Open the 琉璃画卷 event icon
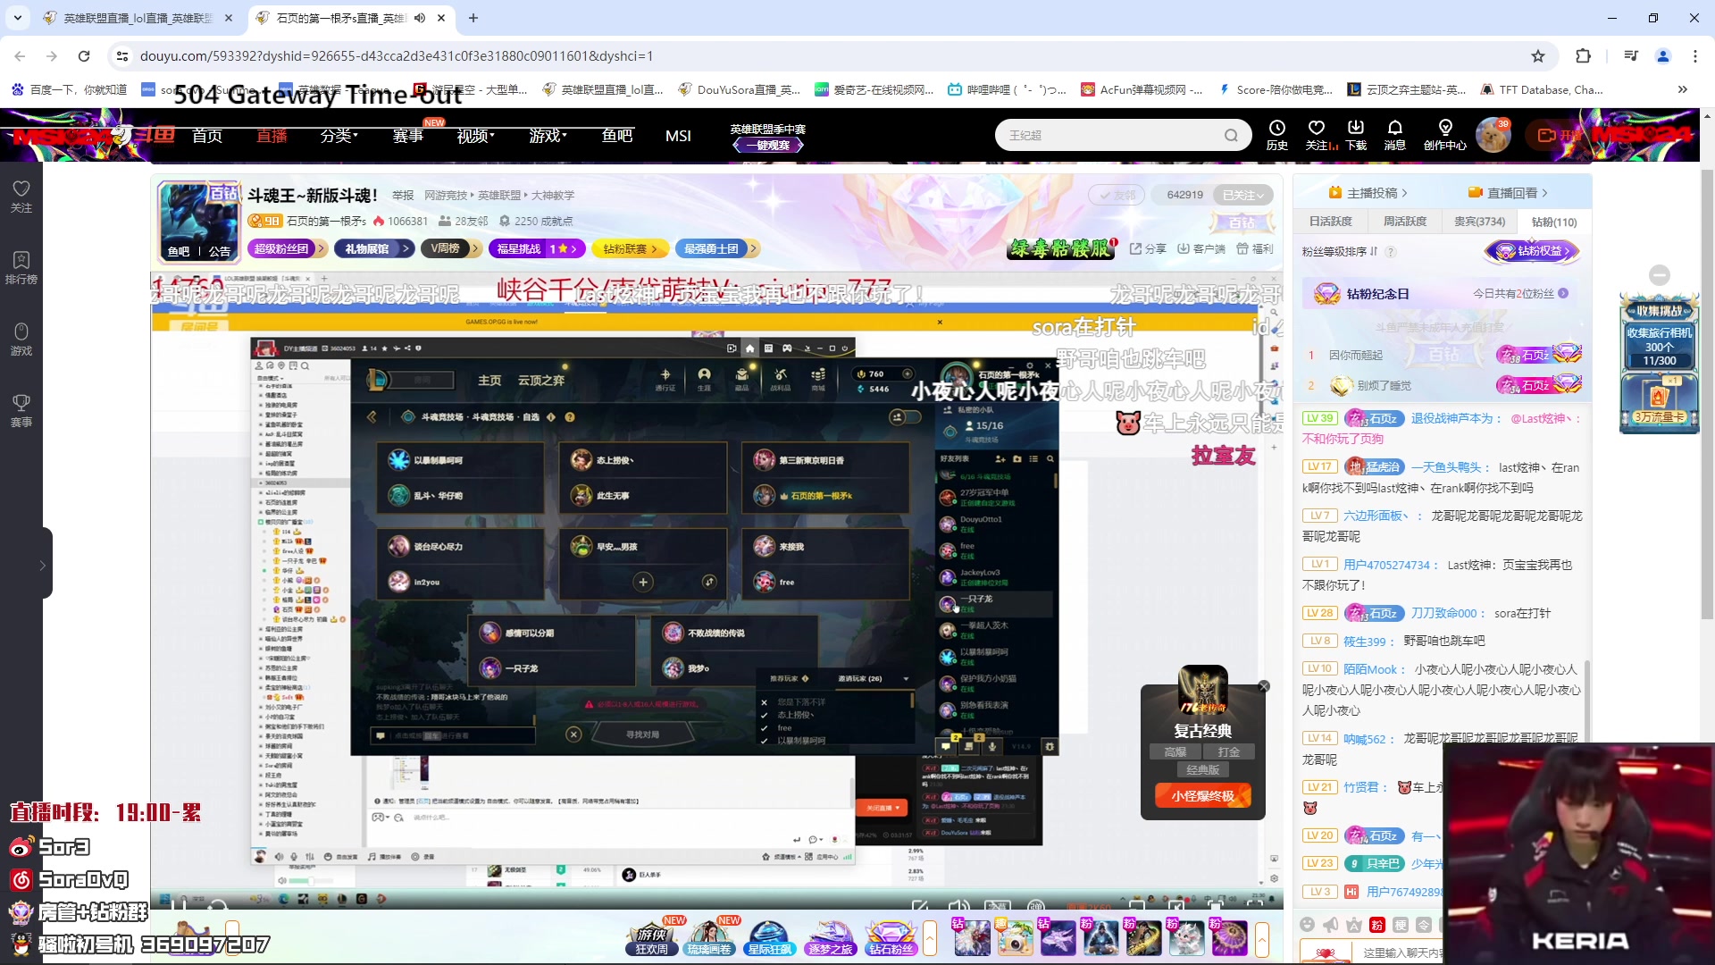The image size is (1715, 965). [709, 937]
